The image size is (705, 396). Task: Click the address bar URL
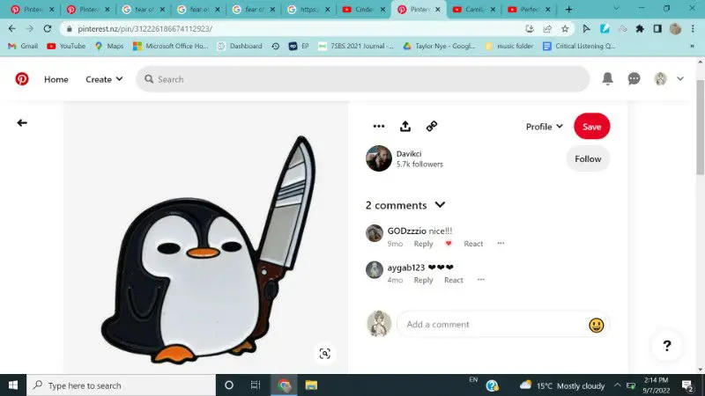coord(145,29)
